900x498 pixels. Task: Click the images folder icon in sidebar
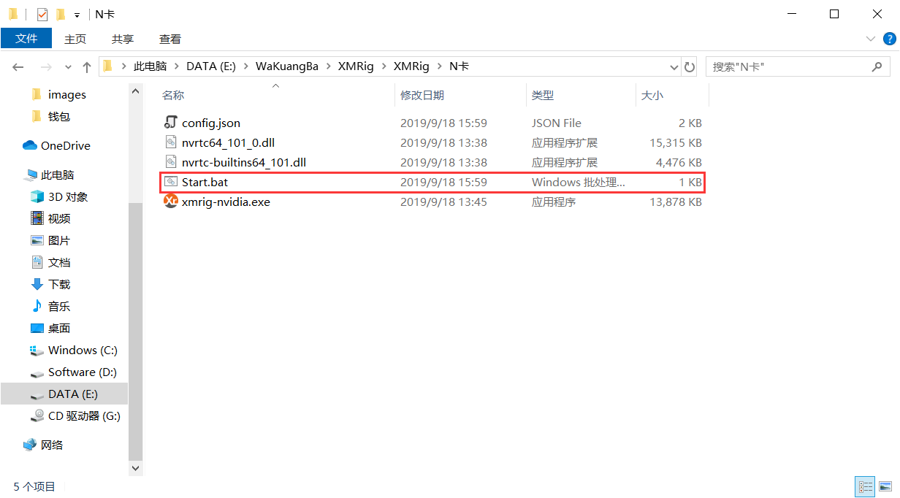click(x=37, y=94)
